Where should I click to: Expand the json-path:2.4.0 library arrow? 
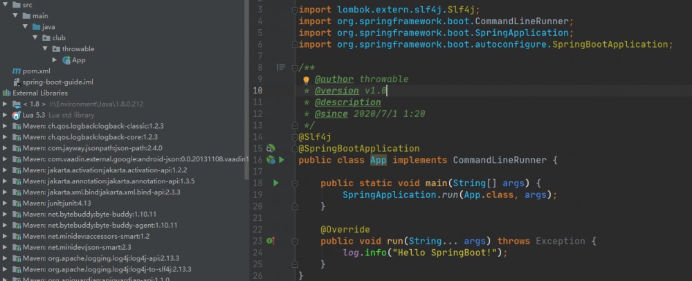click(5, 148)
